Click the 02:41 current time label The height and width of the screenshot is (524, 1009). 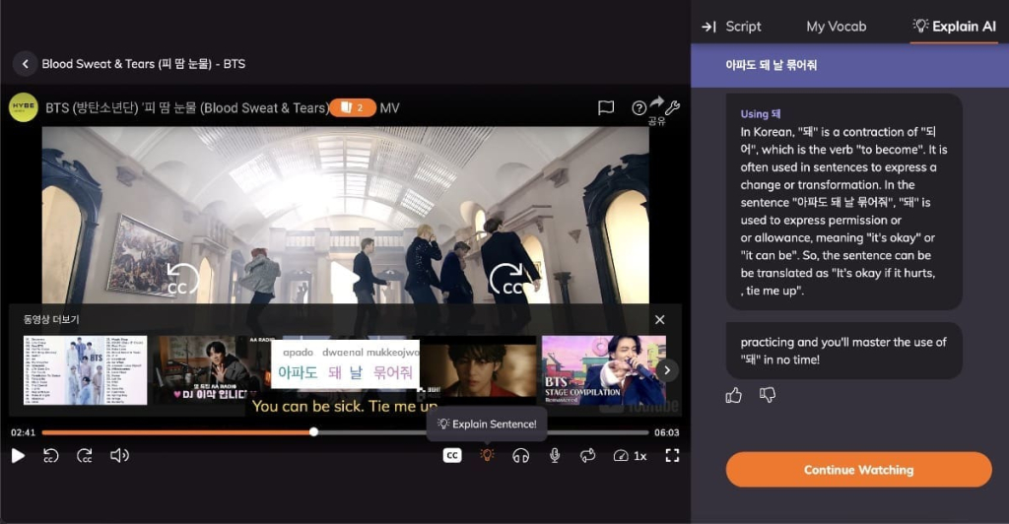(24, 432)
